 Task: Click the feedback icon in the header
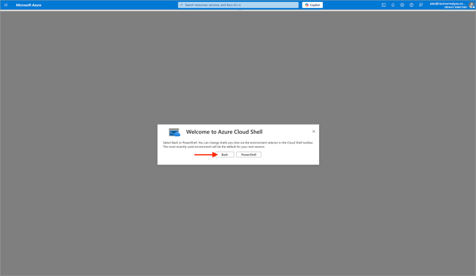pos(421,5)
